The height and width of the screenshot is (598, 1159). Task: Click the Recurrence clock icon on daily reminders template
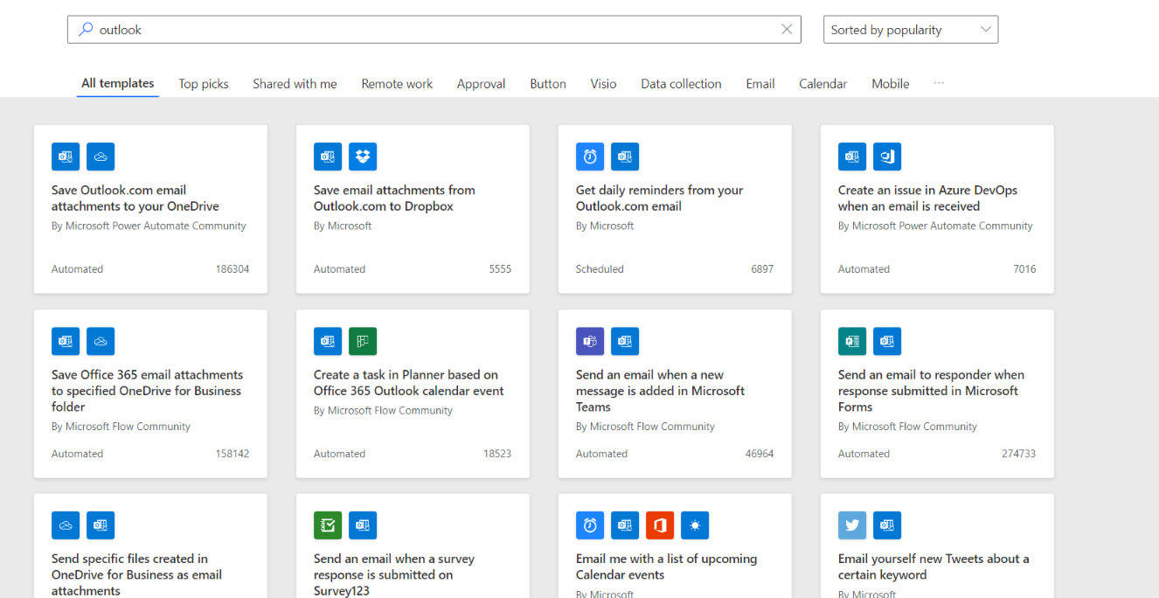coord(589,156)
